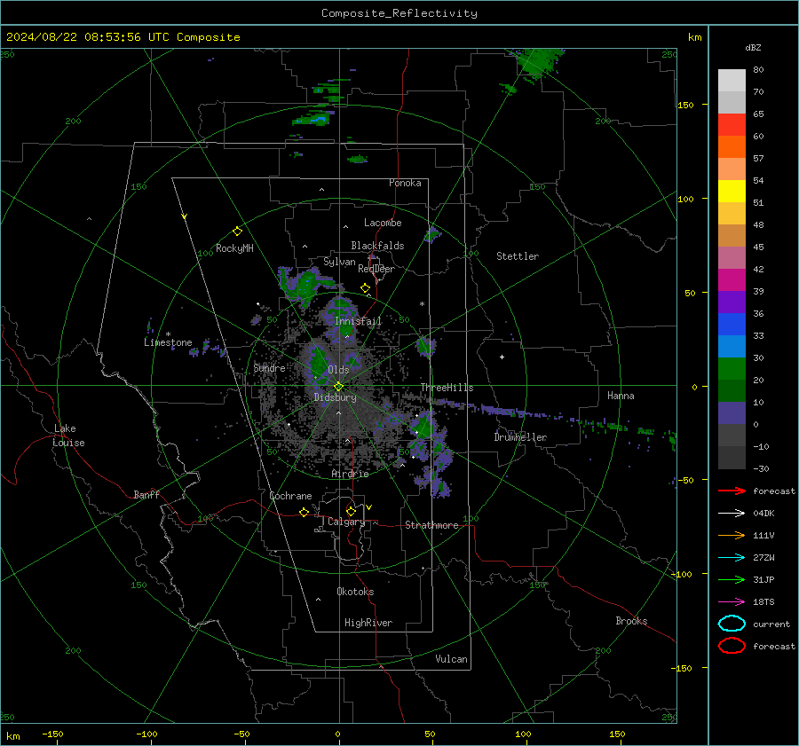Click the Strathmore label

tap(431, 525)
